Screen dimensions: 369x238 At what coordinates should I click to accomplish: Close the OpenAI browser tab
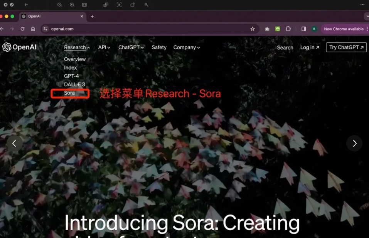tap(82, 16)
